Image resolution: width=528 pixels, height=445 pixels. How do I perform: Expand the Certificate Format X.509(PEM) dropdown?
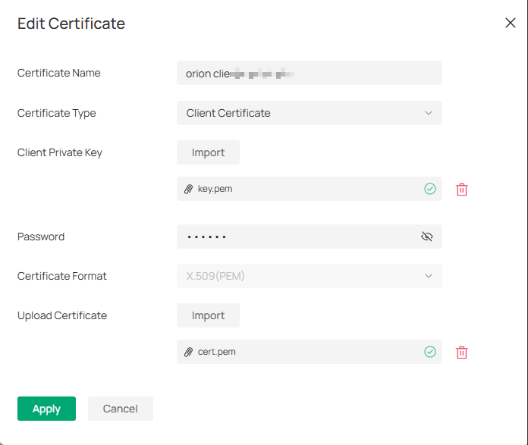click(x=309, y=276)
